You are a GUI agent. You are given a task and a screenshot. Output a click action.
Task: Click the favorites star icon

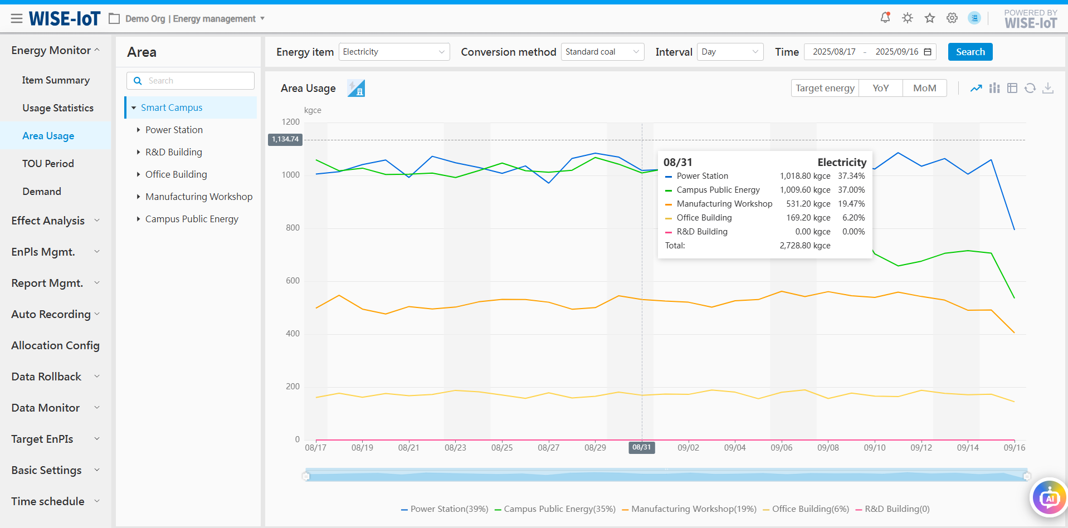[x=930, y=18]
